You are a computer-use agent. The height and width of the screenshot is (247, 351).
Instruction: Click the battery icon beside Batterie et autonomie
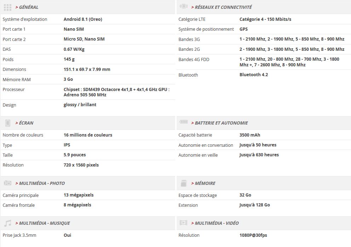pyautogui.click(x=184, y=122)
